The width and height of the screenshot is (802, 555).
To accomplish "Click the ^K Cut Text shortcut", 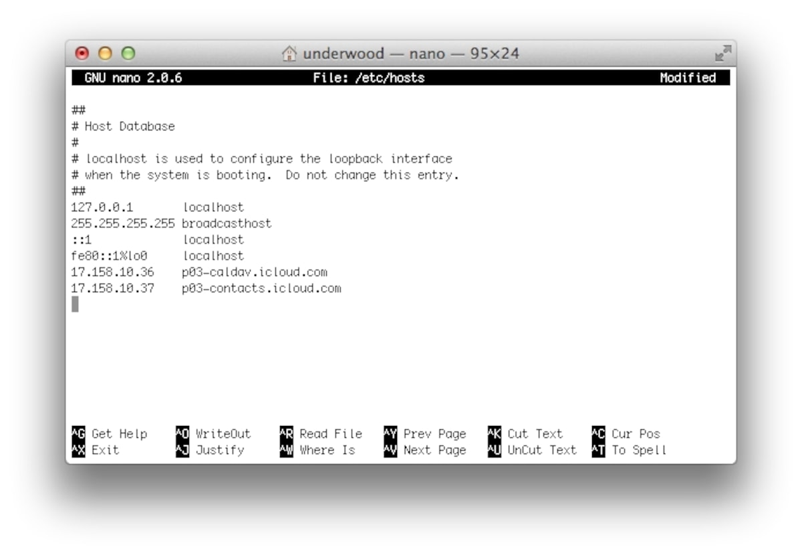I will point(526,434).
